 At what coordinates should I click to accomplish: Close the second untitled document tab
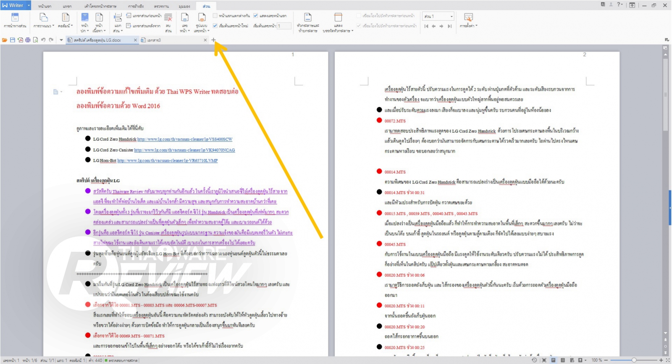tap(205, 40)
